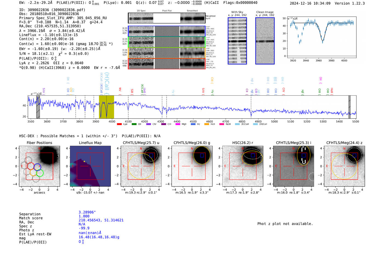
Task: Click the yellow highlighted band in the spectrum
Action: tap(106, 107)
